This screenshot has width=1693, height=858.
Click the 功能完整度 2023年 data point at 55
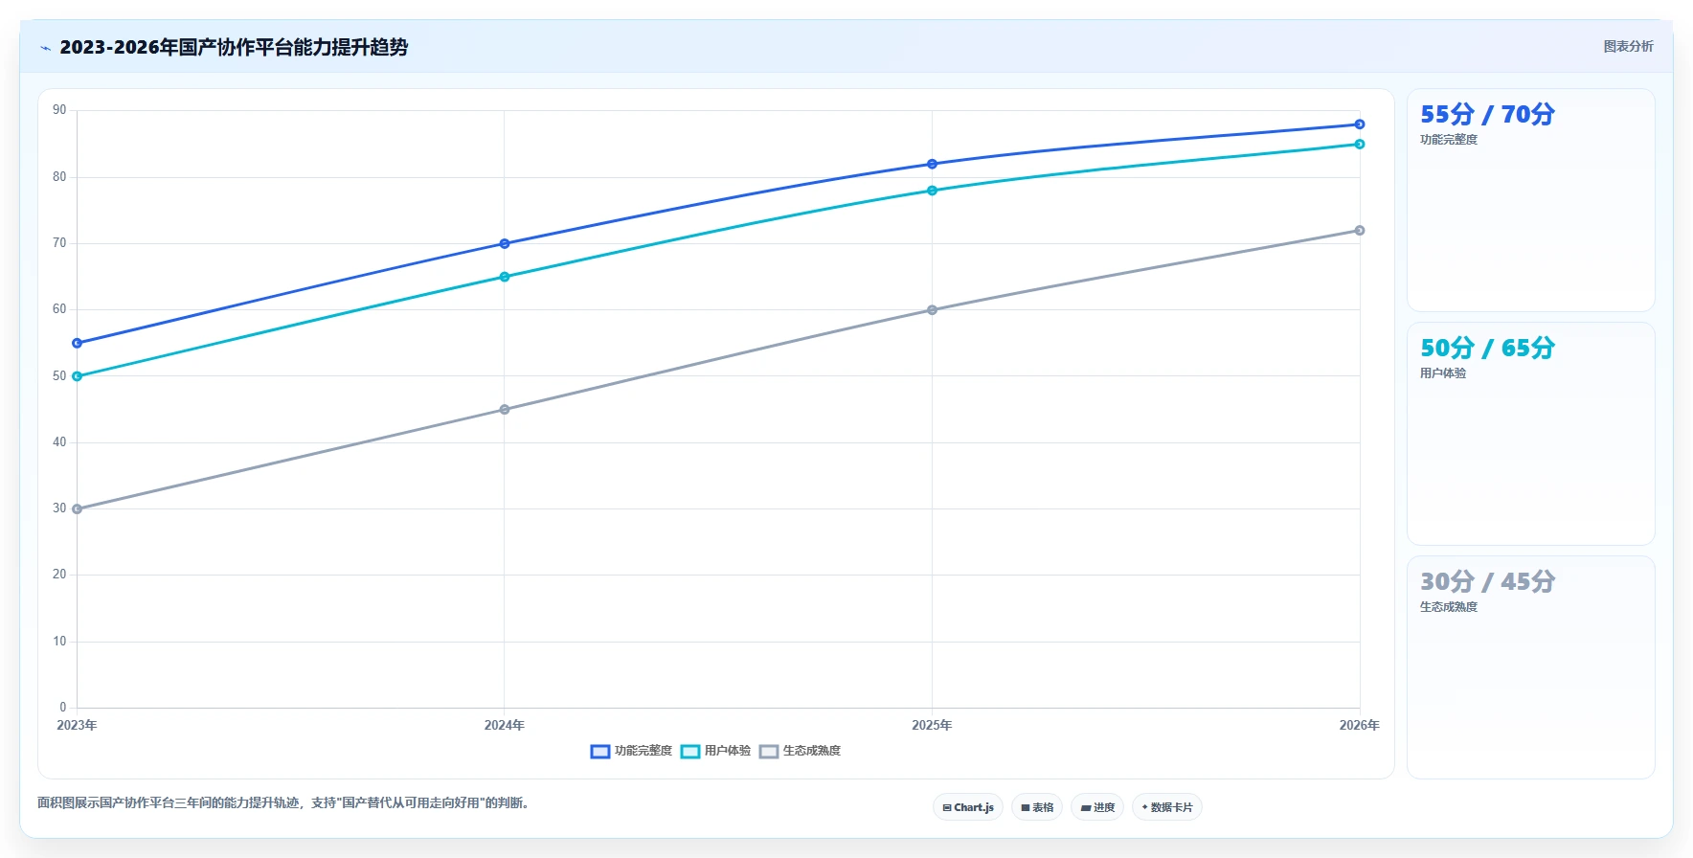[x=78, y=343]
